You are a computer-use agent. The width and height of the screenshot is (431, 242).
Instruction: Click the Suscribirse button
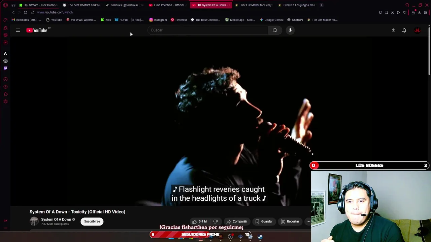92,221
